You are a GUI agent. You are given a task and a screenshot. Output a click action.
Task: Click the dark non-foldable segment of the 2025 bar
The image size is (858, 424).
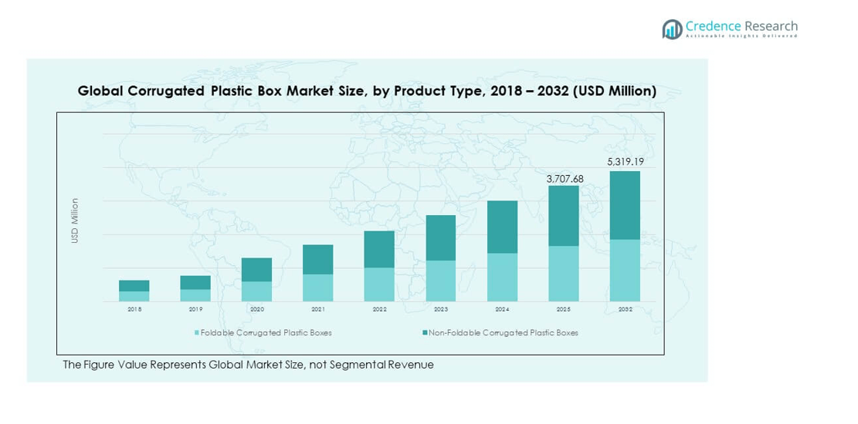pyautogui.click(x=564, y=216)
